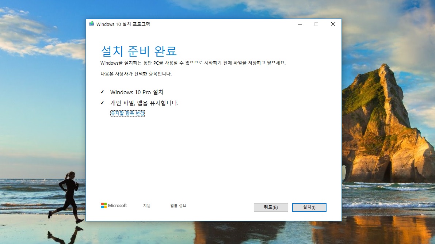Open the 법률 정보 legal link

point(178,206)
